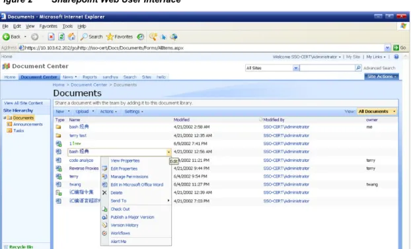The width and height of the screenshot is (411, 249).
Task: Switch to the Sites tab
Action: pos(147,77)
